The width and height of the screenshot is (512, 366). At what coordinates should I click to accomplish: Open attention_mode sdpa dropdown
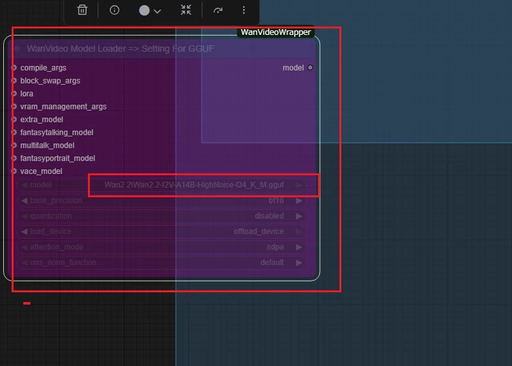click(162, 247)
